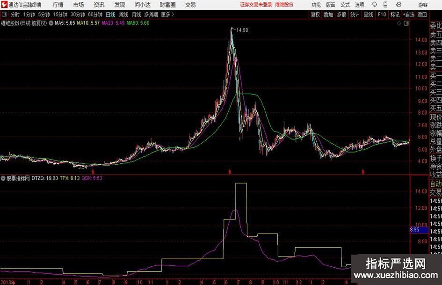Open the 选项 menu
Screen dimensions: 442x285
click(x=360, y=5)
